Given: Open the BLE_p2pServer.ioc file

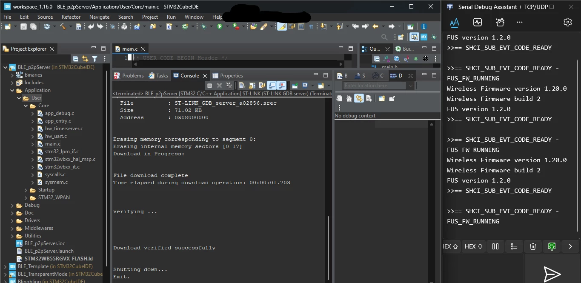Looking at the screenshot, I should pos(45,243).
